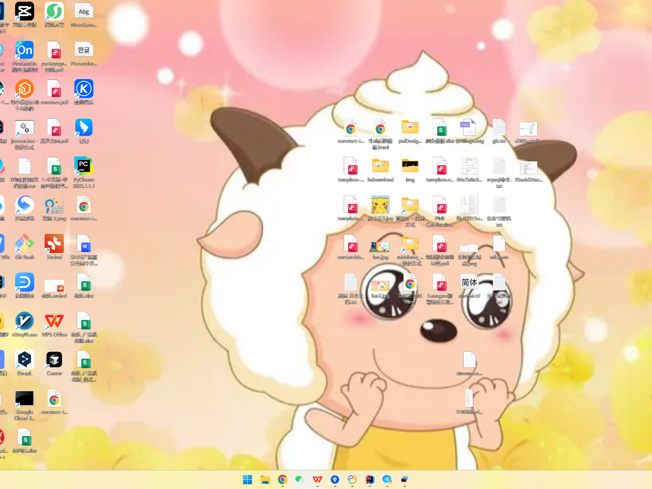Select the Cursor app icon

click(x=54, y=360)
